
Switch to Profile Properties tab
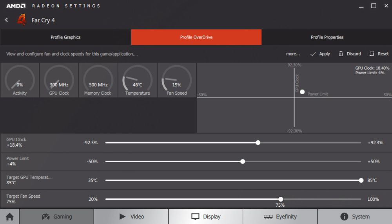[327, 37]
